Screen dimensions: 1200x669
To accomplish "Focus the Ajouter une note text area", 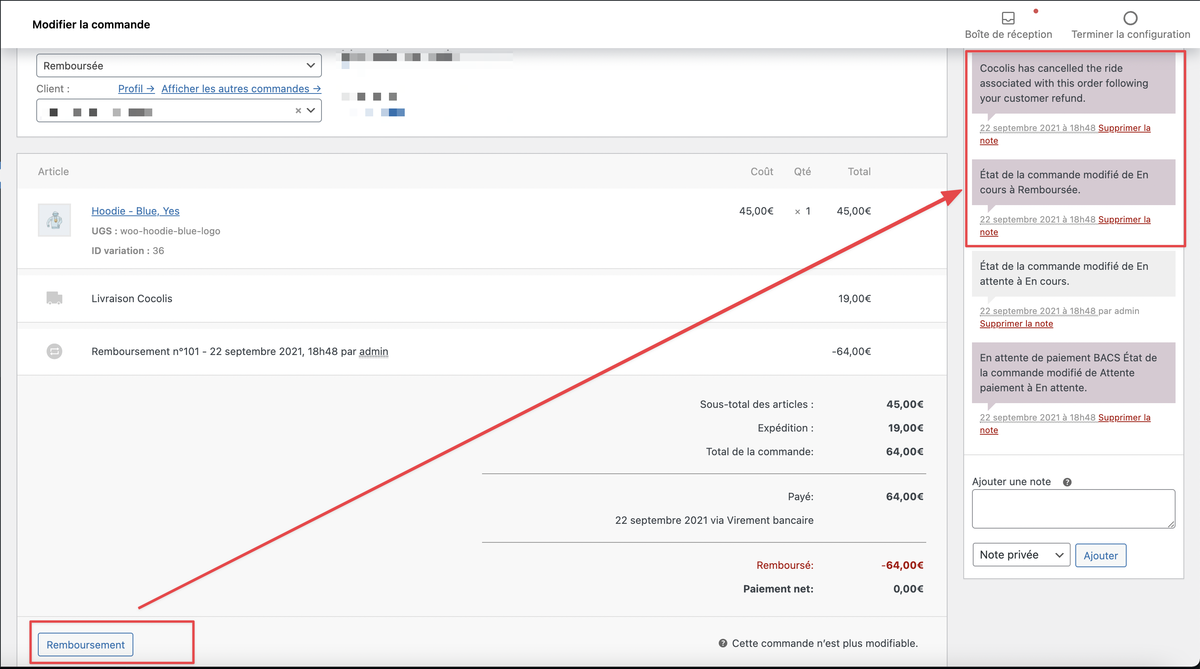I will (x=1073, y=508).
